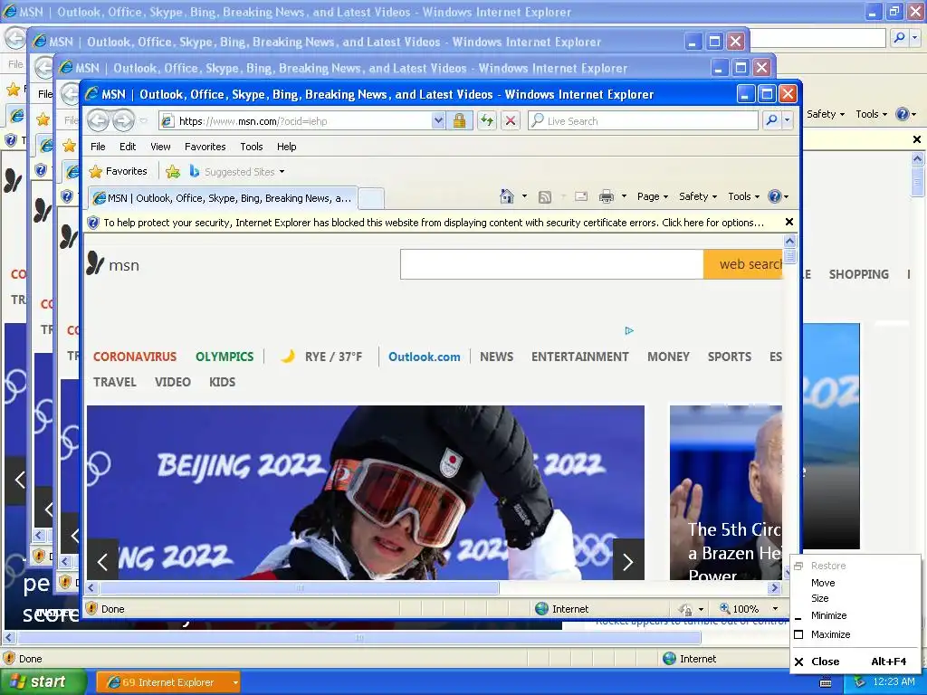Expand the Suggested Sites dropdown

pos(282,172)
